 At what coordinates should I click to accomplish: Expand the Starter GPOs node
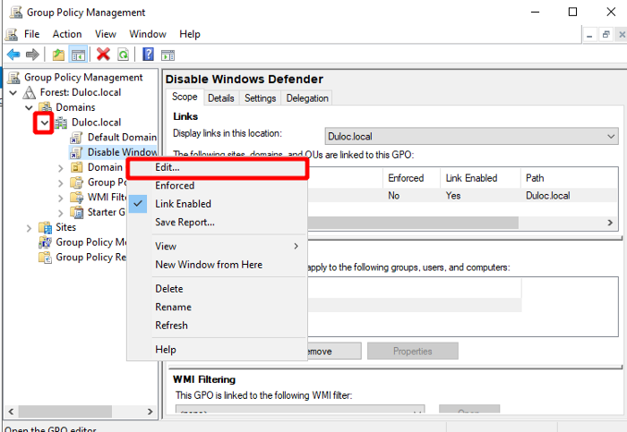pos(60,213)
